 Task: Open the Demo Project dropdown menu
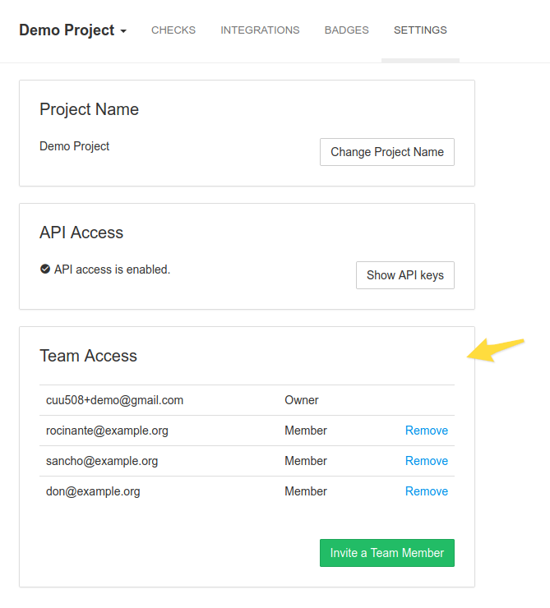pyautogui.click(x=73, y=30)
